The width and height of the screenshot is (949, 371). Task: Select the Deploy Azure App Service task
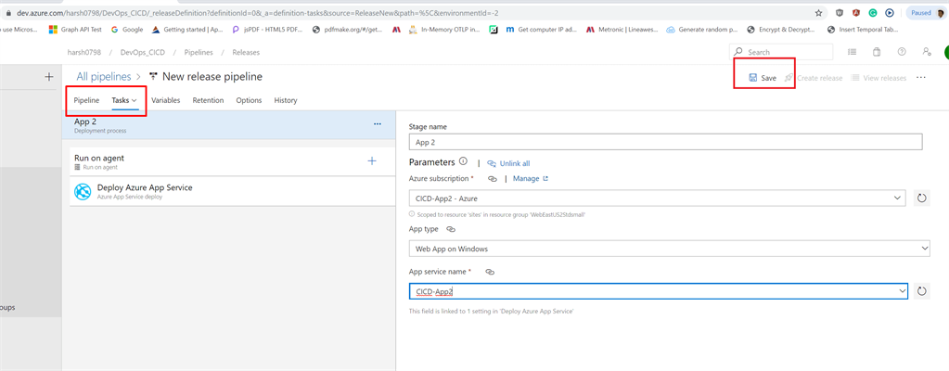145,190
